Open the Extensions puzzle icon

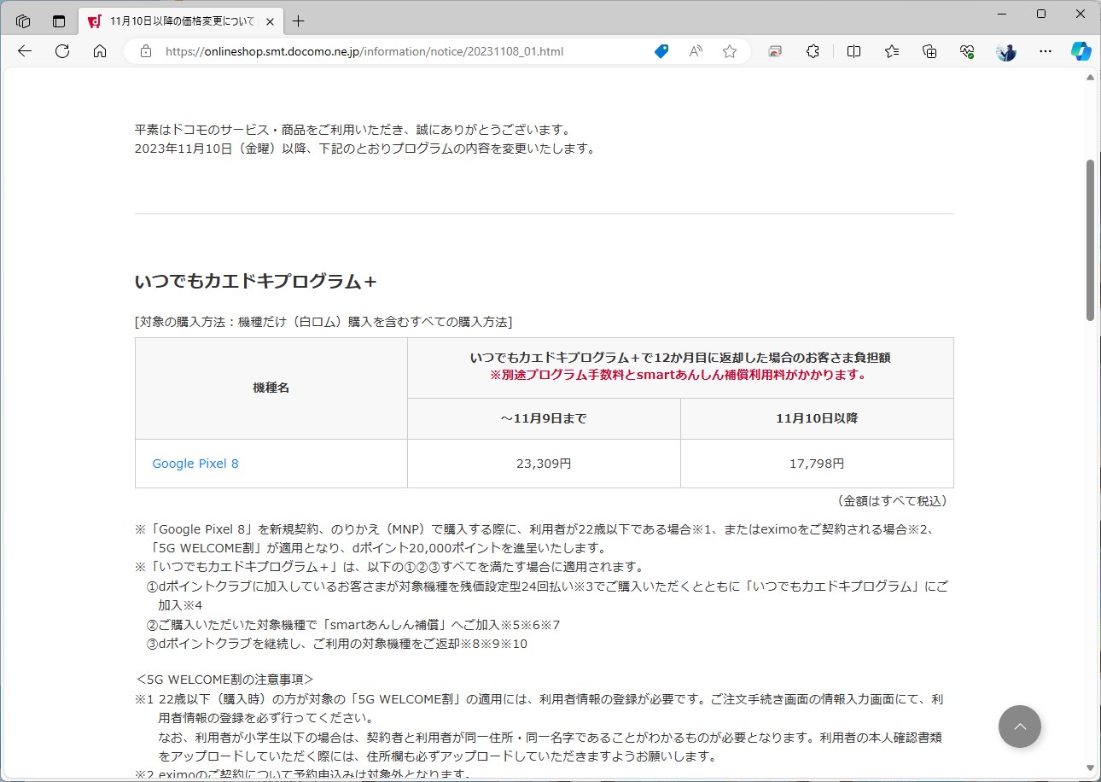tap(813, 51)
